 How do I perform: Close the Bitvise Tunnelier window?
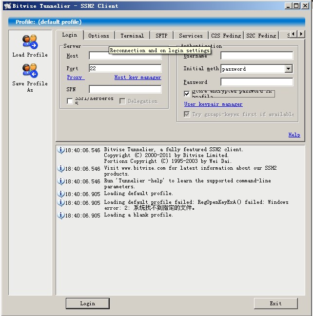pyautogui.click(x=305, y=6)
